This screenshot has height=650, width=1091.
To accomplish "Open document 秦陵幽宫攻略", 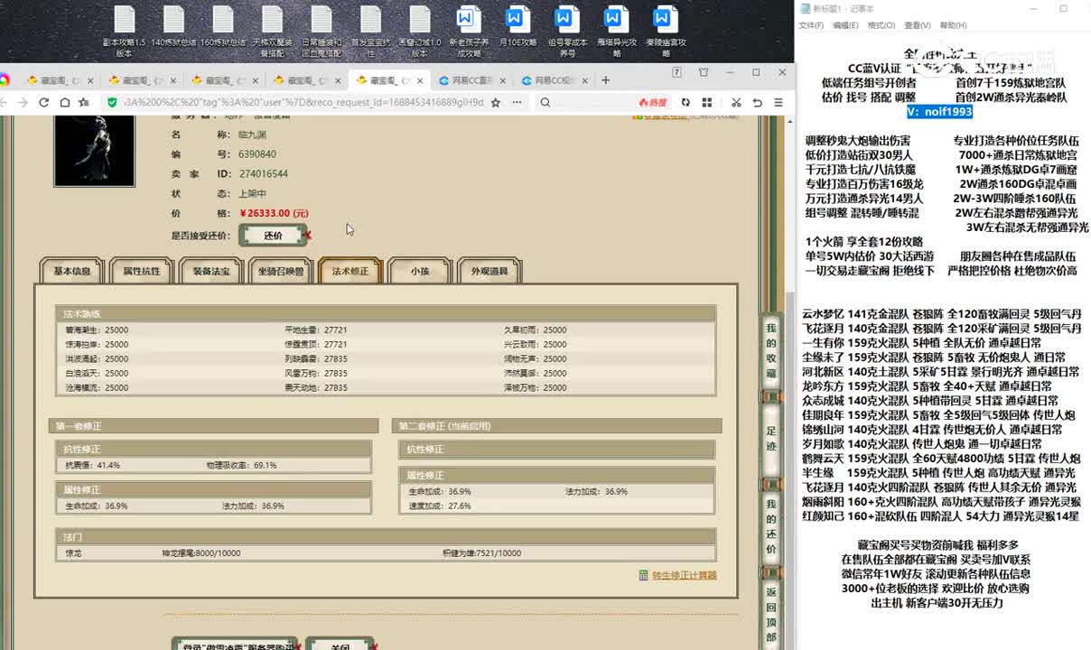I will coord(666,30).
